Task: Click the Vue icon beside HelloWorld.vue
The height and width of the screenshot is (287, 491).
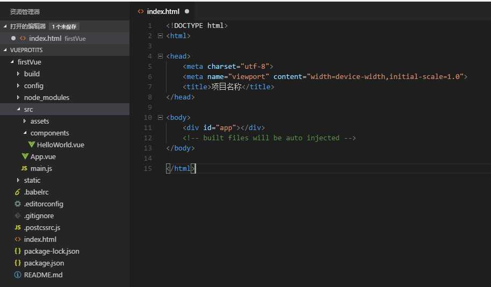Action: pos(32,145)
